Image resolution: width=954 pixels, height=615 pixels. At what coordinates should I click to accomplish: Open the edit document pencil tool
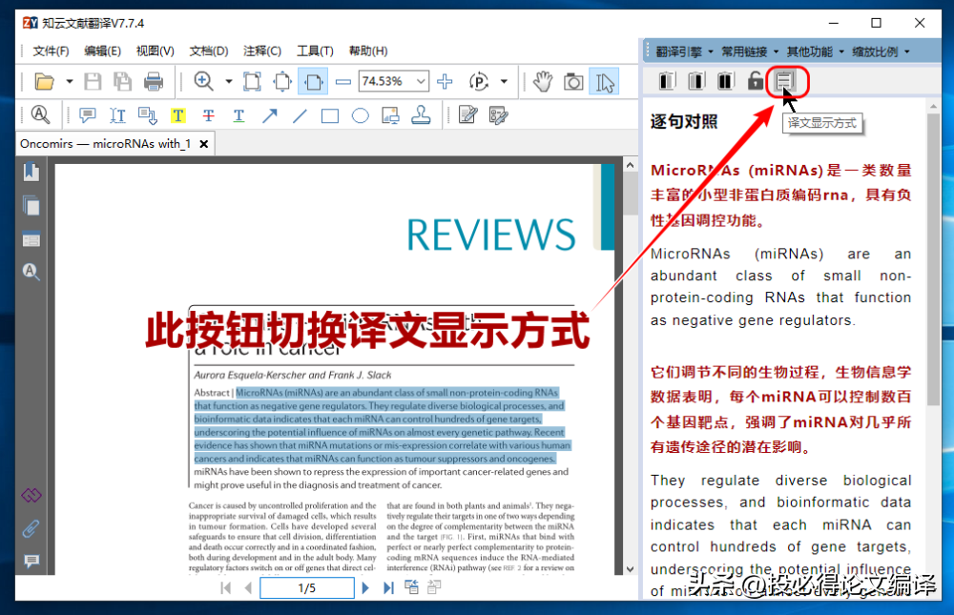point(467,115)
